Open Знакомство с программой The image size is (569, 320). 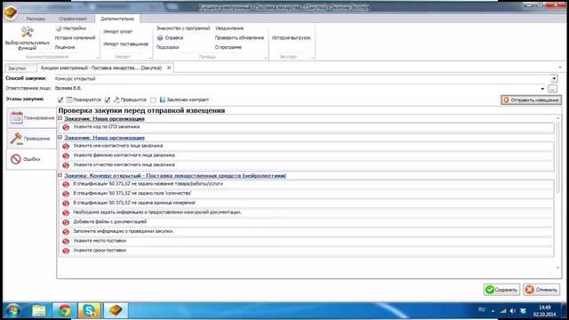(183, 28)
